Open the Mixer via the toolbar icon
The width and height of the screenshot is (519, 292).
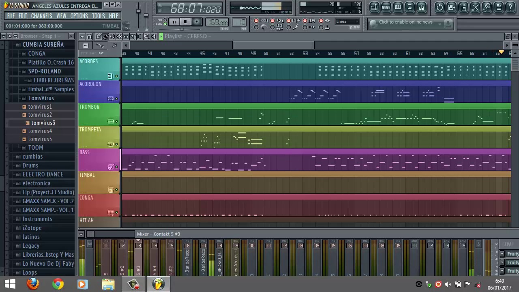(x=421, y=7)
